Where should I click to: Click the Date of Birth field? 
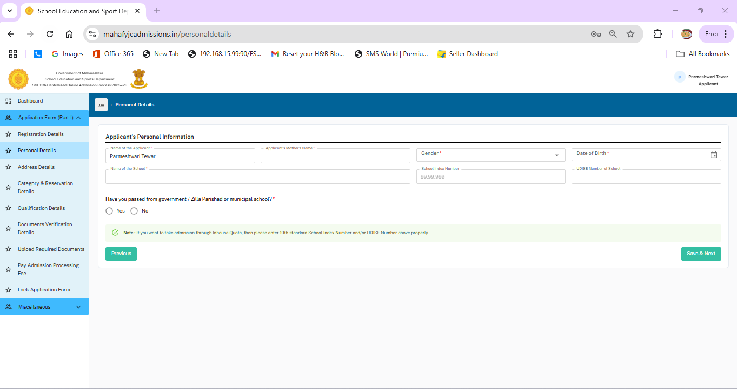coord(646,155)
